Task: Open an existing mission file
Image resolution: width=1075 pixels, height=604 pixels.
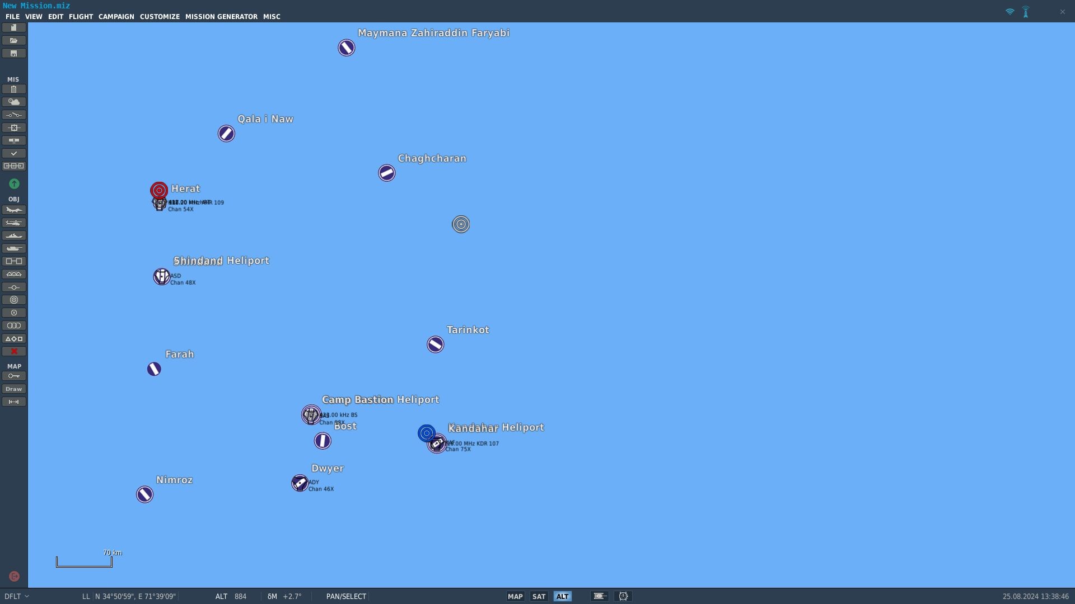Action: 13,40
